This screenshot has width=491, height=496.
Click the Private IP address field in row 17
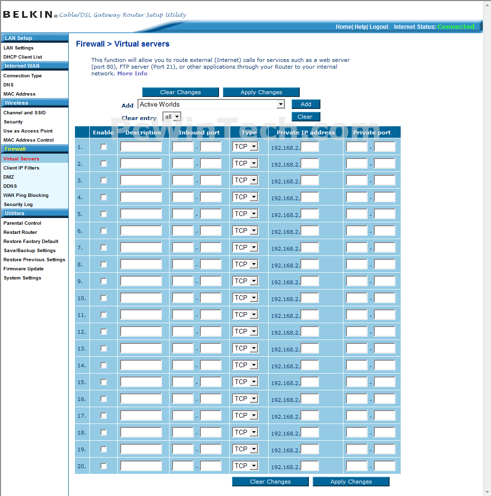coord(309,415)
